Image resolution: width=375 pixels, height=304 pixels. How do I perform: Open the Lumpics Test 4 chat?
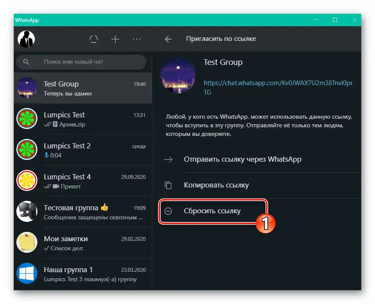[83, 181]
